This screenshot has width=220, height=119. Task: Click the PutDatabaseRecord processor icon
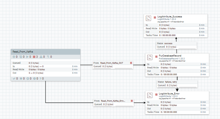[x=150, y=57]
